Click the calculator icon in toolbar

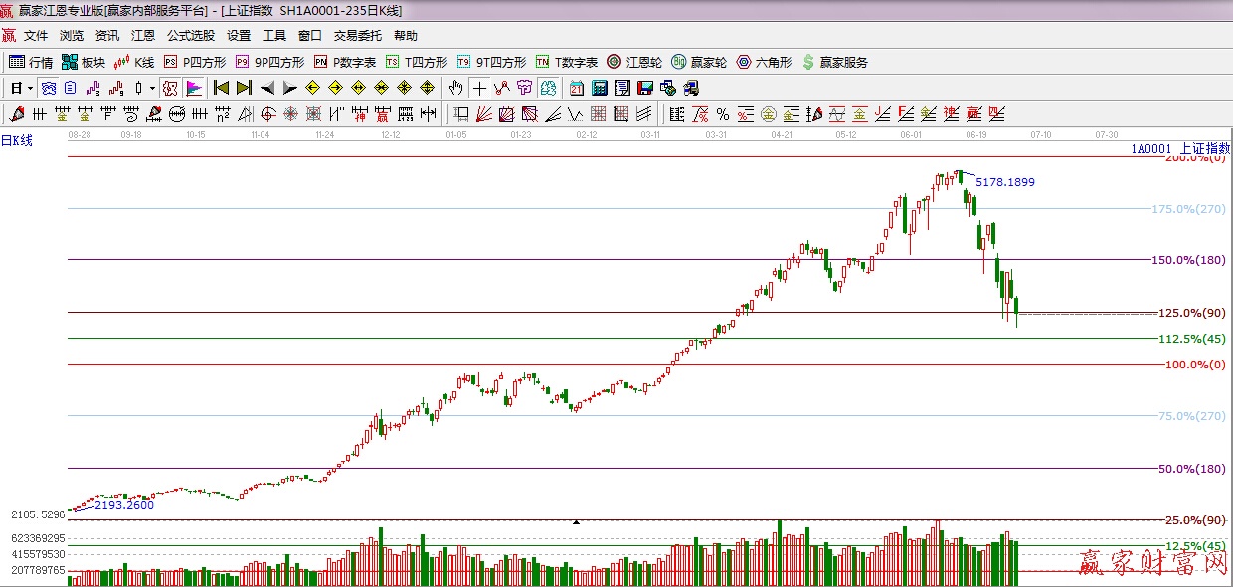point(600,88)
